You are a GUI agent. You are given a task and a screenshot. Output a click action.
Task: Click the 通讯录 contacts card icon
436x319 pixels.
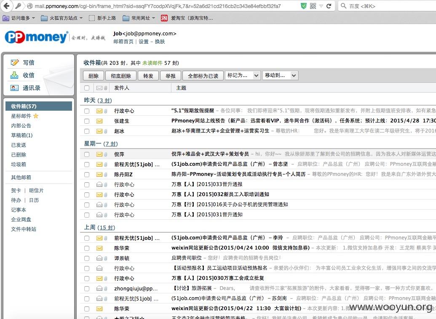[14, 88]
